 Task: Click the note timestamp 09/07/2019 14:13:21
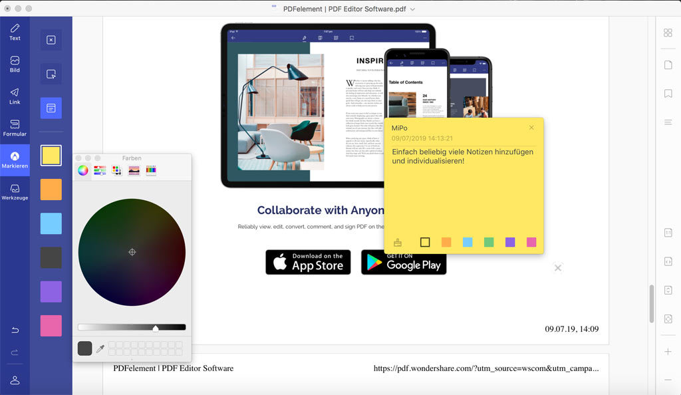point(422,138)
